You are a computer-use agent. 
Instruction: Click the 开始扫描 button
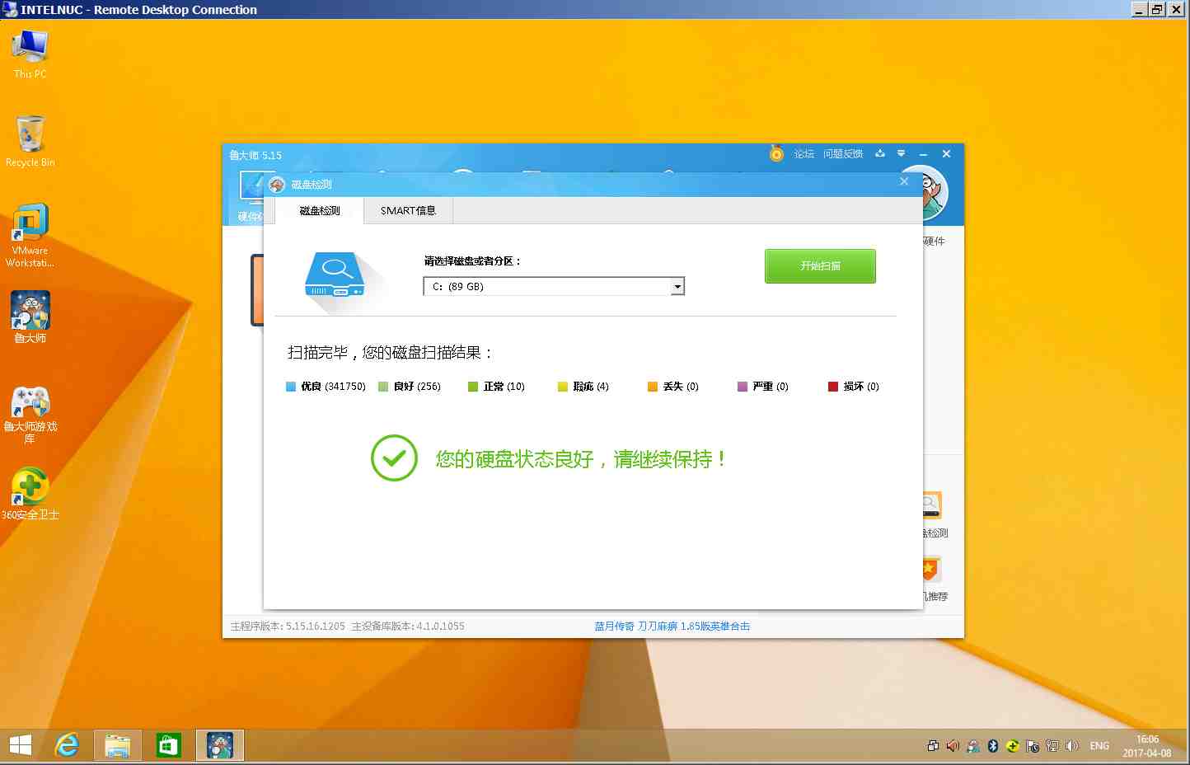click(820, 266)
